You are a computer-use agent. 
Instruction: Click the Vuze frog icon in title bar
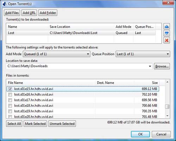coord(5,4)
